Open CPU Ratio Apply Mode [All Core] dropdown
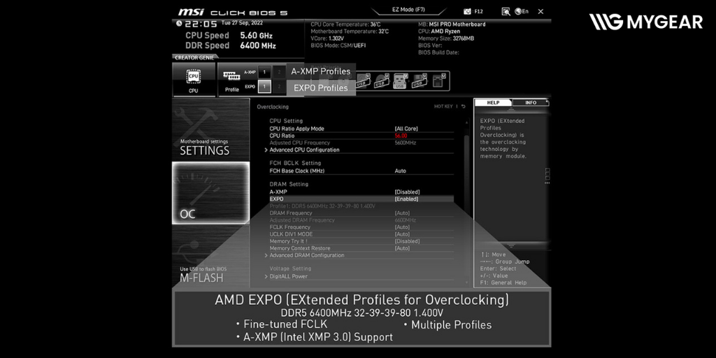The width and height of the screenshot is (716, 358). 406,129
